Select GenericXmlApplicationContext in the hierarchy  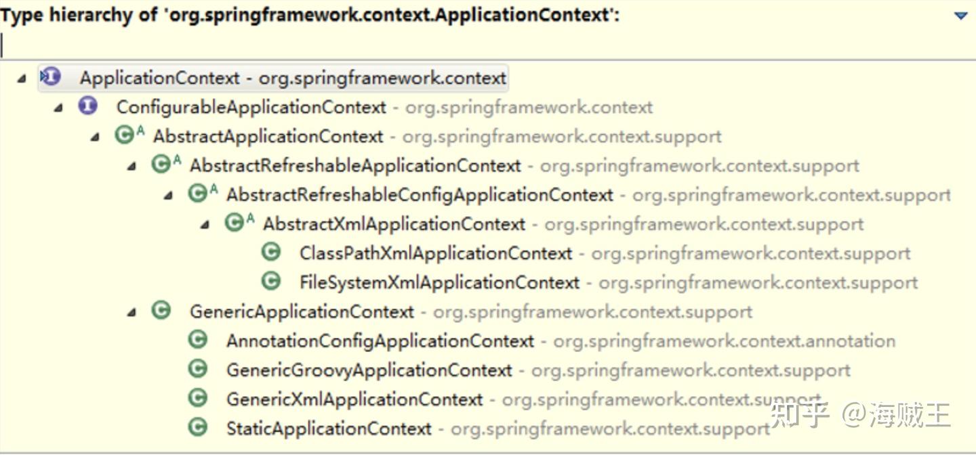[354, 399]
